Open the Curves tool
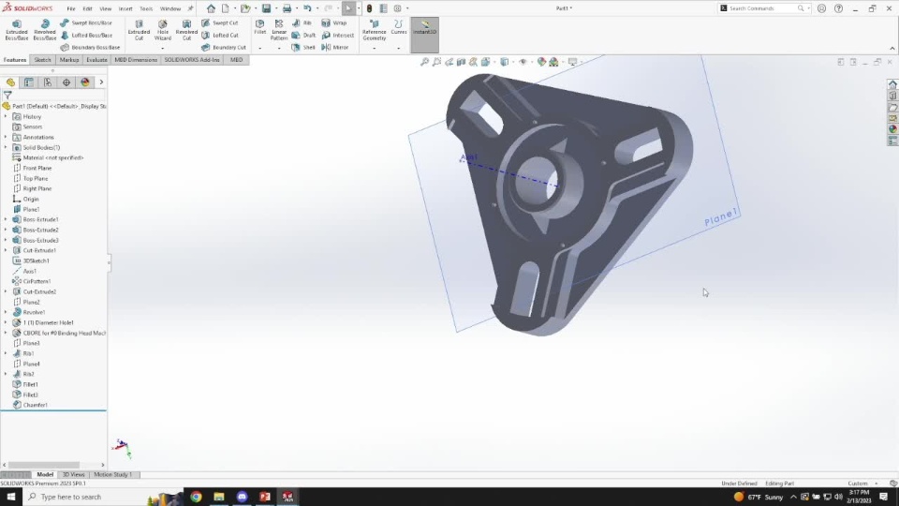Viewport: 899px width, 506px height. tap(399, 27)
